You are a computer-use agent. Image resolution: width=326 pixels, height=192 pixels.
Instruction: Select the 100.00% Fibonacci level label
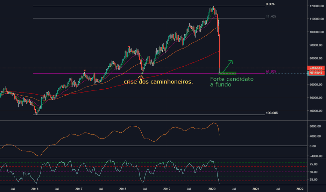[272, 113]
